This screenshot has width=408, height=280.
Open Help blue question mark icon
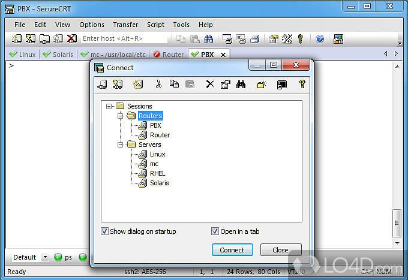tap(320, 39)
